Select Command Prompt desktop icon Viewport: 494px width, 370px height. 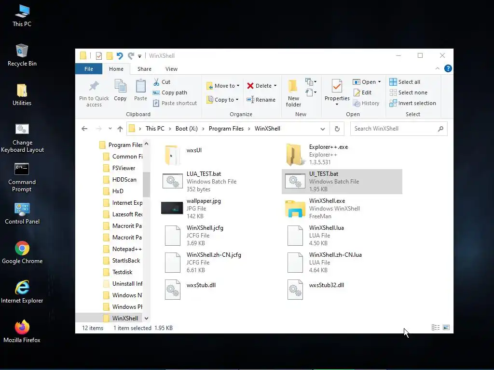click(22, 178)
